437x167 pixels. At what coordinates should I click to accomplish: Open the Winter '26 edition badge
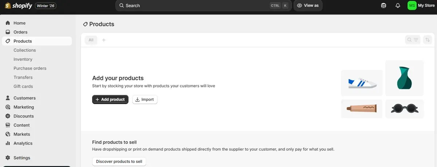click(46, 6)
